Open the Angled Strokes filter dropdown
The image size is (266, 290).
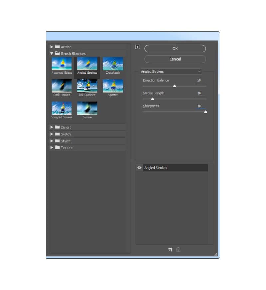(171, 71)
